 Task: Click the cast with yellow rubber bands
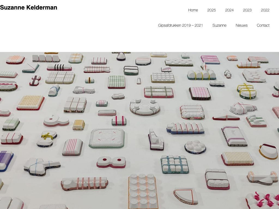(x=247, y=91)
